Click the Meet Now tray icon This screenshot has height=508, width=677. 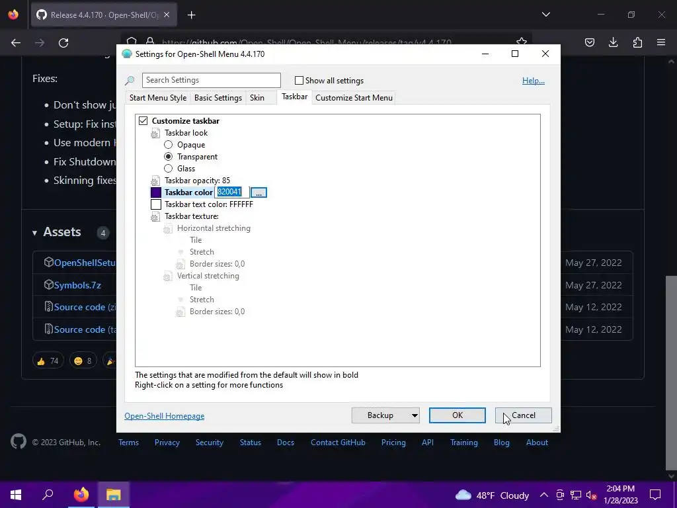click(x=560, y=495)
